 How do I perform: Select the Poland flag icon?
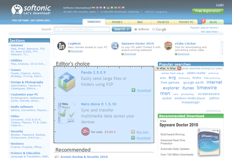pos(123,7)
